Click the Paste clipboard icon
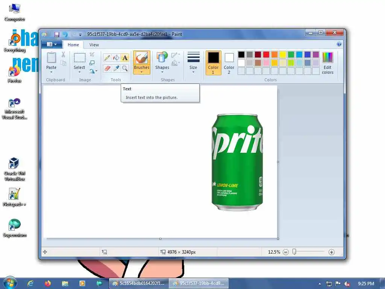 [x=51, y=58]
